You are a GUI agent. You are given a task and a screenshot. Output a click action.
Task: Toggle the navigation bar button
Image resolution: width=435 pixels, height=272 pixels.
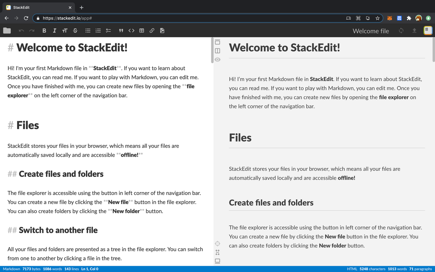[217, 42]
